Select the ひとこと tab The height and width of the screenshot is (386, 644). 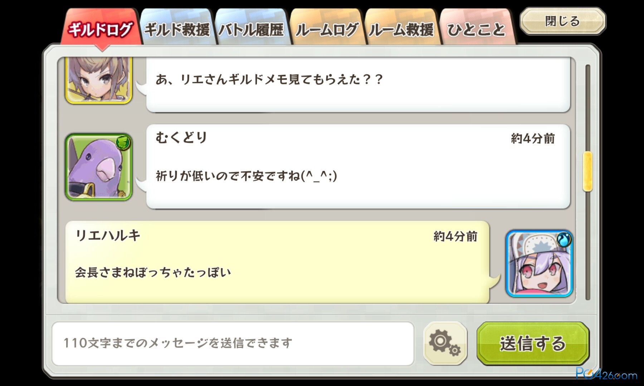(x=477, y=29)
